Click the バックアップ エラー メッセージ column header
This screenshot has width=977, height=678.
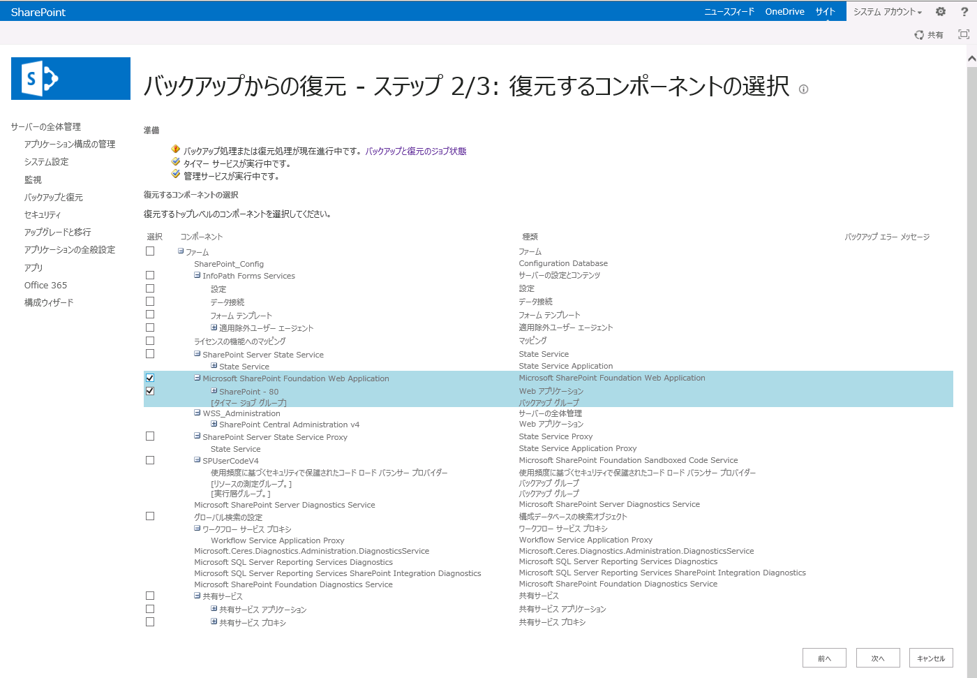point(887,237)
